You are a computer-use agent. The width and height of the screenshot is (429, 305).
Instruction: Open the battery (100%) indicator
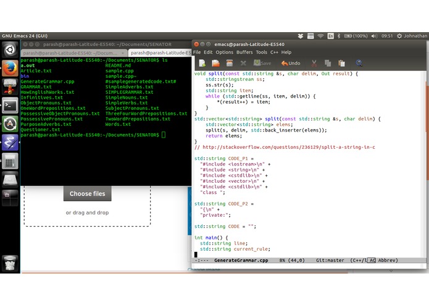(356, 36)
